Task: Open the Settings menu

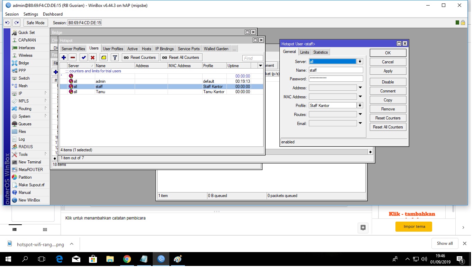Action: (x=31, y=14)
